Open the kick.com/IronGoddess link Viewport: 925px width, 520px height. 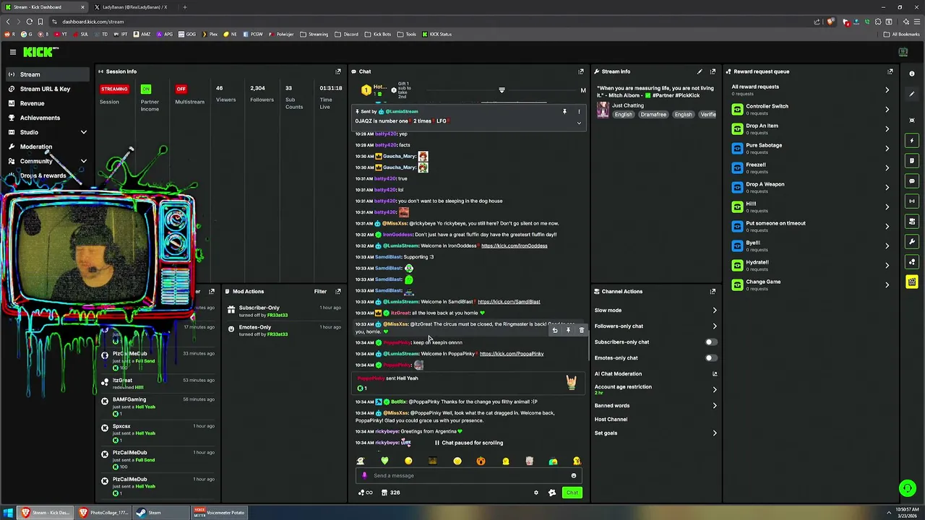coord(515,246)
